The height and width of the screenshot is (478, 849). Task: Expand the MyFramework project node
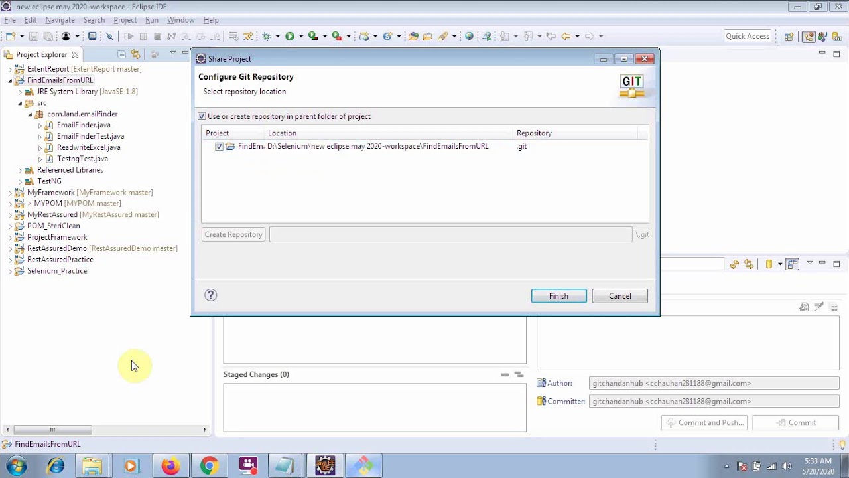coord(10,193)
